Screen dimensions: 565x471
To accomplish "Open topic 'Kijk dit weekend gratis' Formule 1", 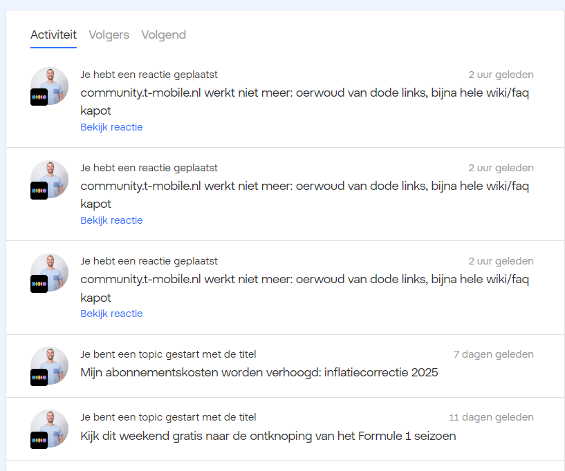I will point(268,436).
